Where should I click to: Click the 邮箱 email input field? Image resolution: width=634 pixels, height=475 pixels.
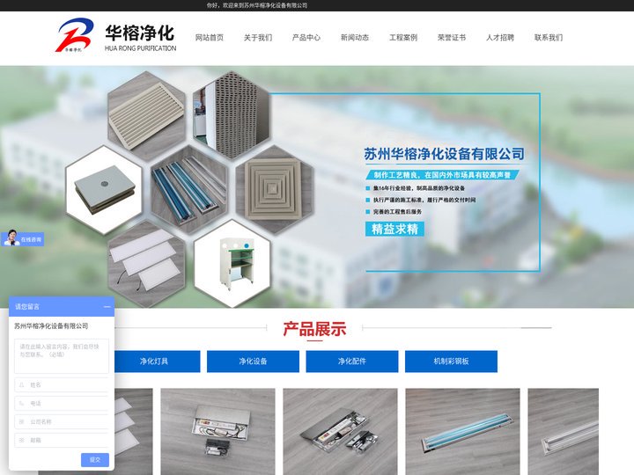pyautogui.click(x=62, y=441)
